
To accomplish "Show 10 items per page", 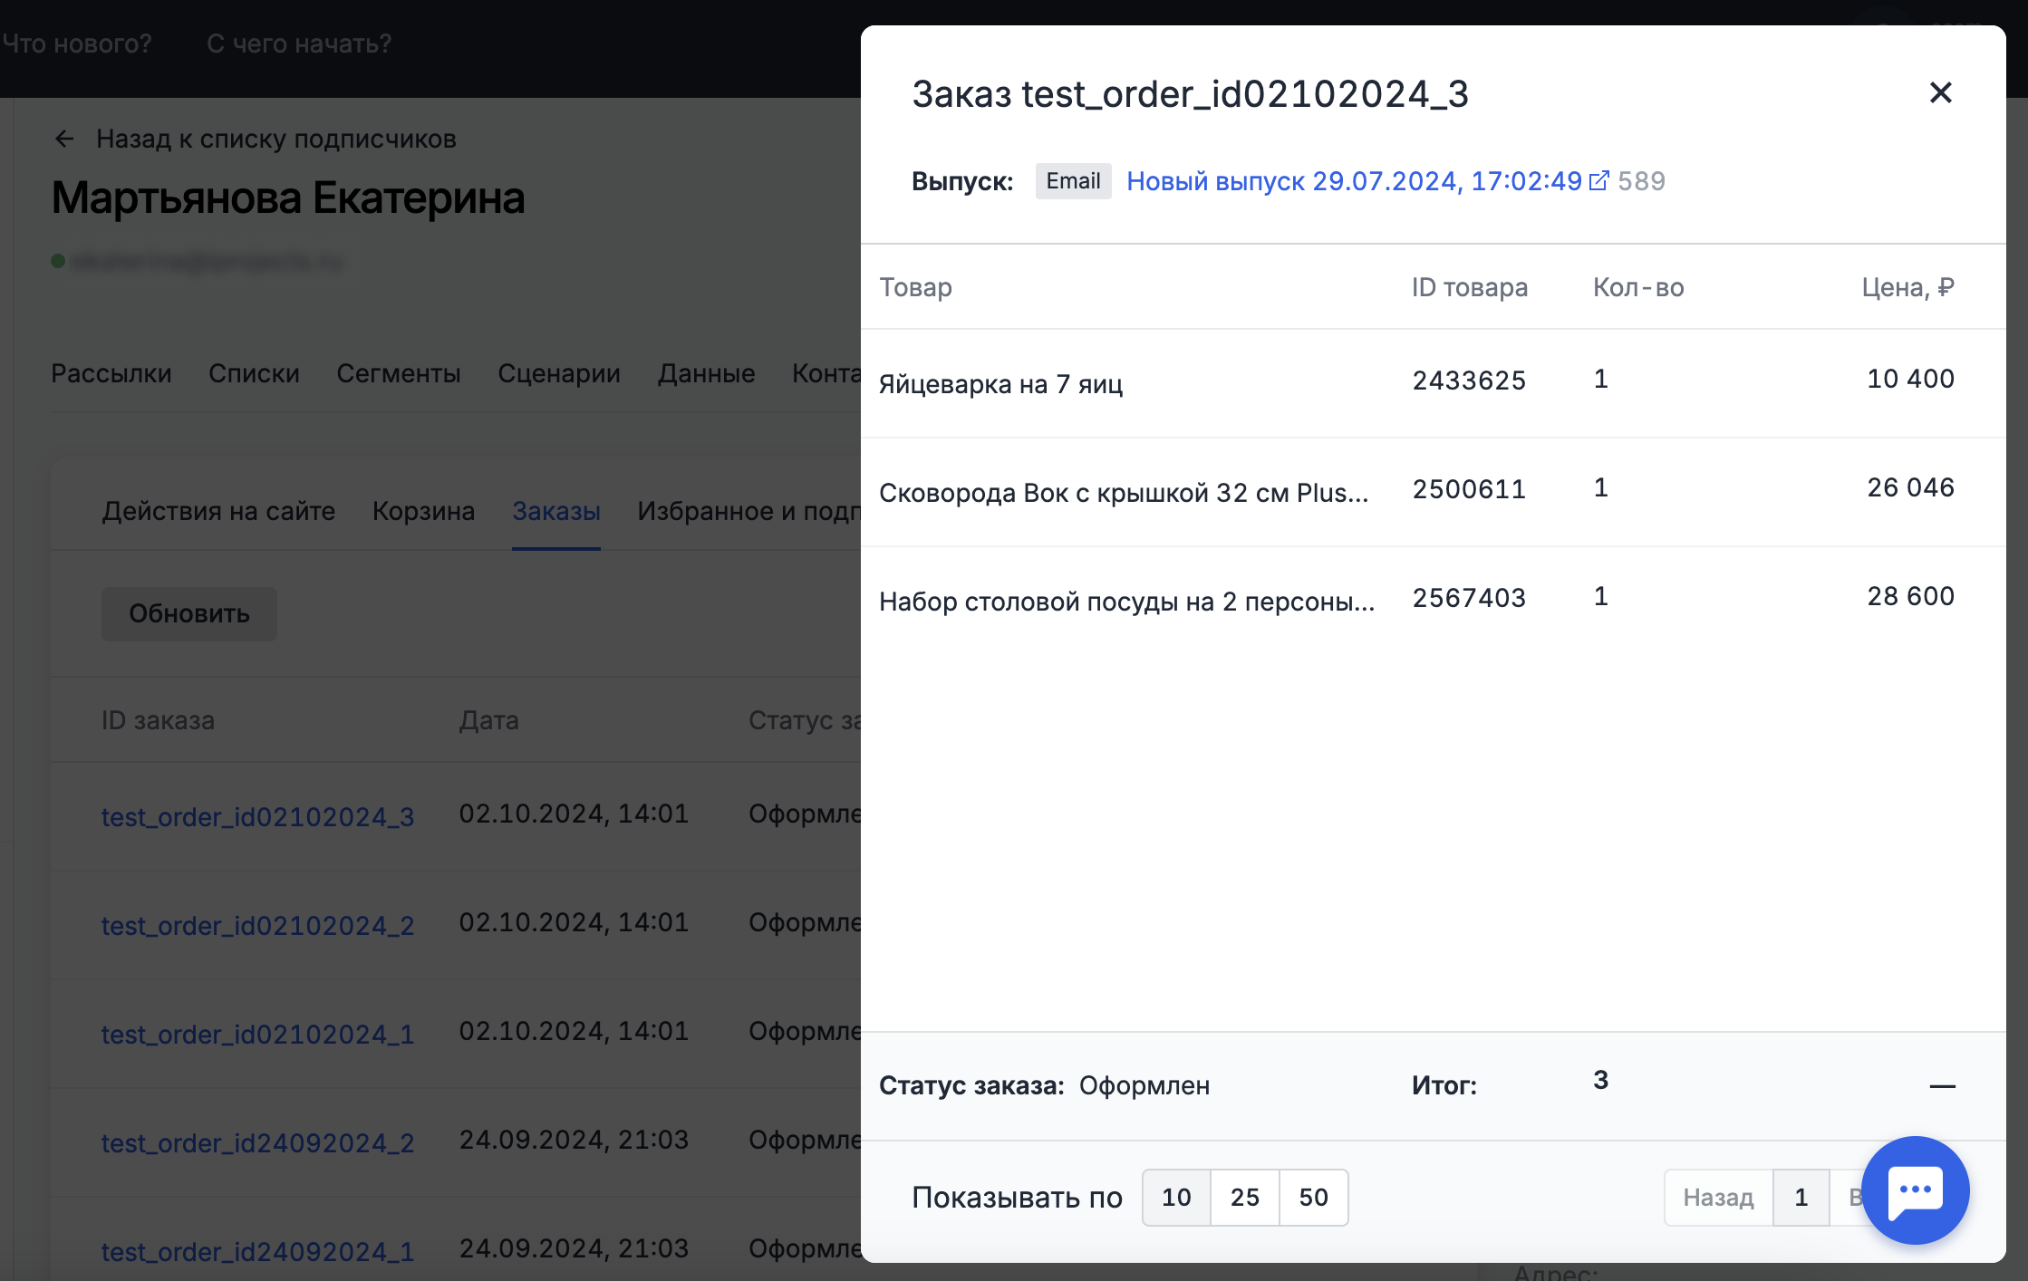I will pyautogui.click(x=1176, y=1198).
